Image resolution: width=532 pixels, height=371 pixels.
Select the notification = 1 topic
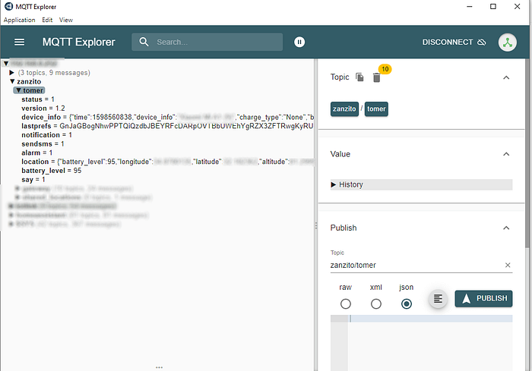(x=47, y=135)
